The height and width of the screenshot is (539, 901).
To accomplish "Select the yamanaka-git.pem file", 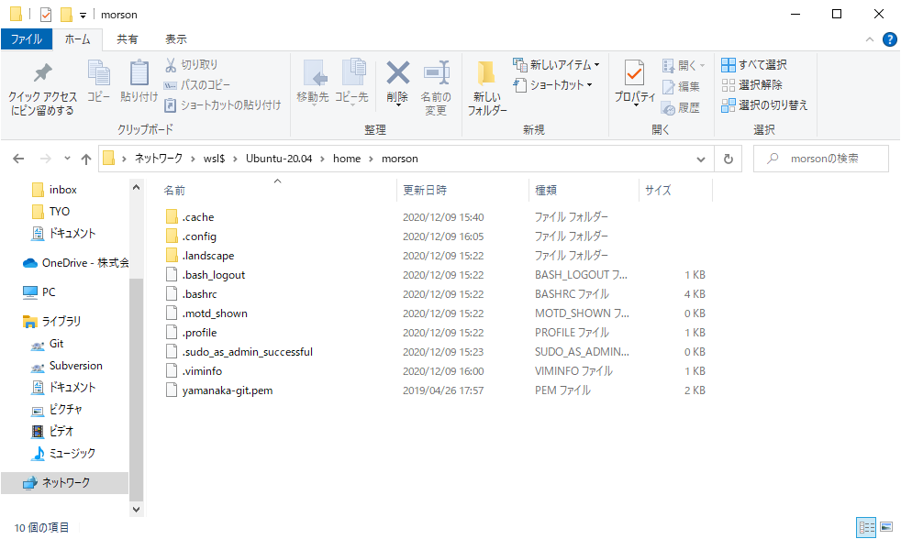I will 227,390.
